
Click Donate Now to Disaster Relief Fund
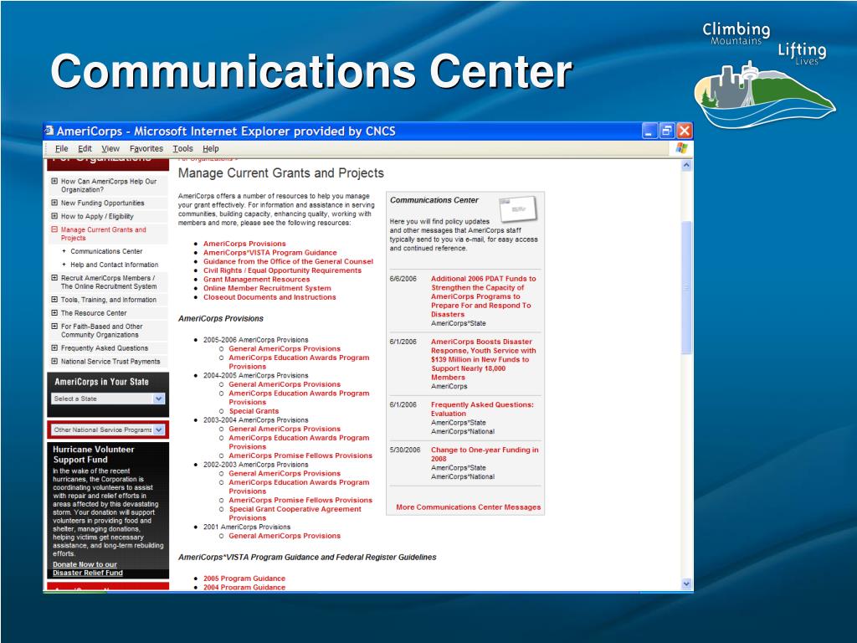point(87,568)
